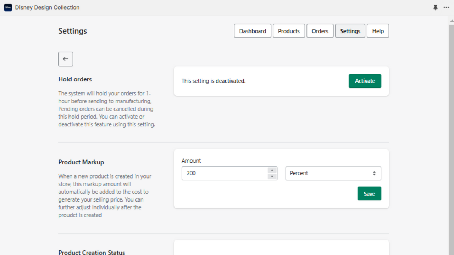
Task: Select the Settings navigation tab
Action: [x=350, y=31]
